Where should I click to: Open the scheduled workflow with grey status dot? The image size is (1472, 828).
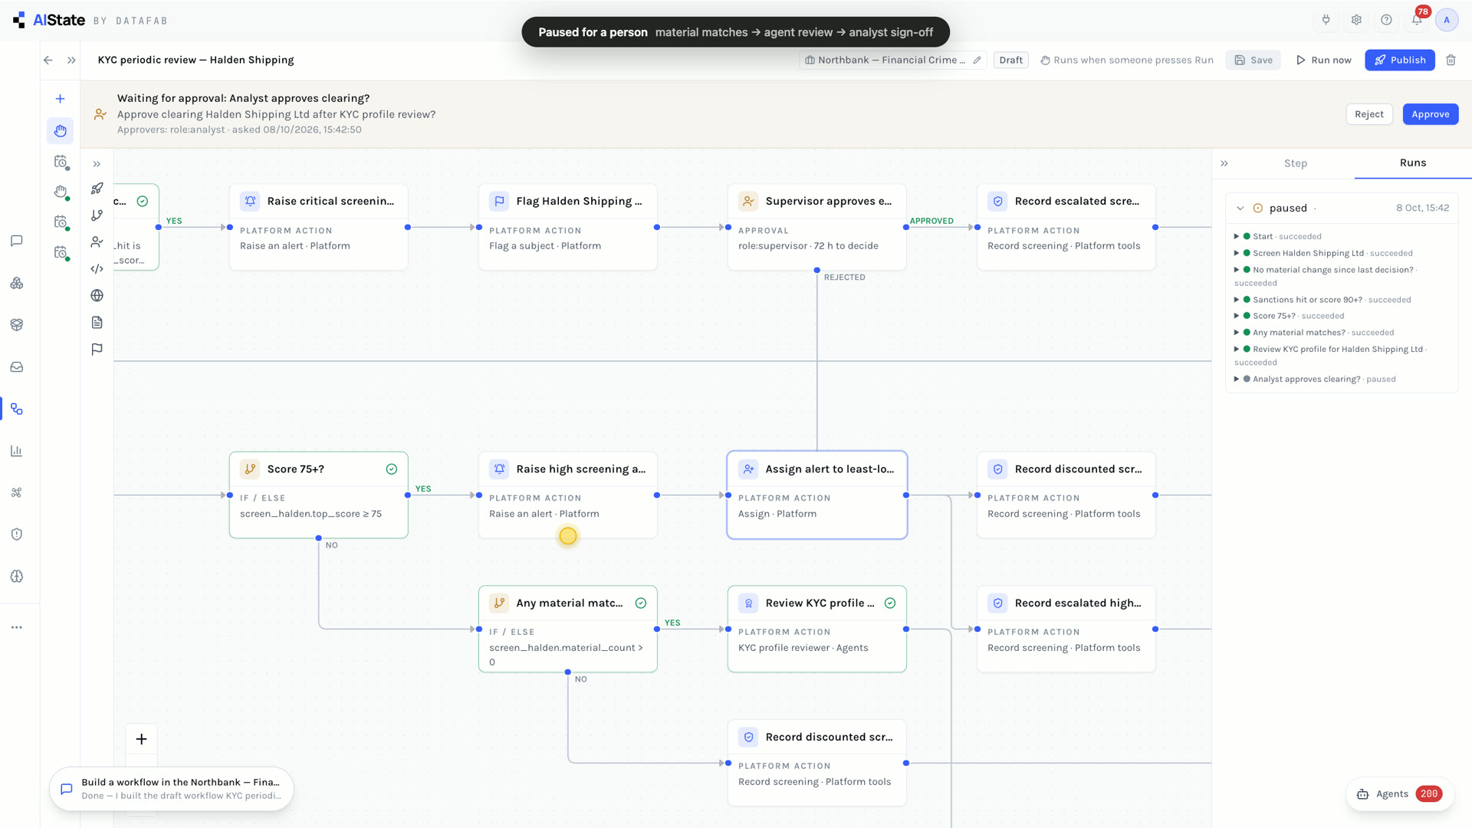(x=61, y=162)
